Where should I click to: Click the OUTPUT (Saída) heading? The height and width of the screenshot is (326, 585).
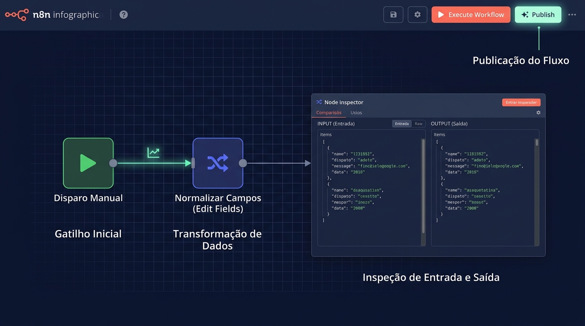[x=449, y=124]
